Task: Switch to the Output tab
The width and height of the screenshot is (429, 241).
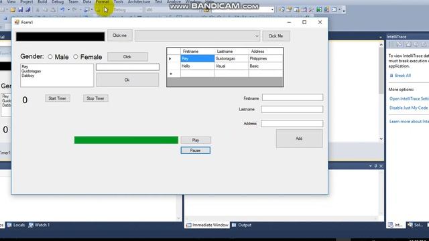Action: [x=242, y=225]
